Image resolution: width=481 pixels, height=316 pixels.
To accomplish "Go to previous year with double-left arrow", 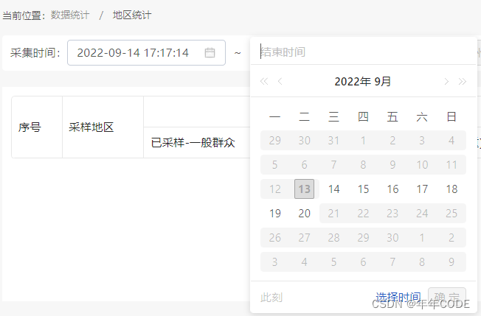I will [x=264, y=82].
